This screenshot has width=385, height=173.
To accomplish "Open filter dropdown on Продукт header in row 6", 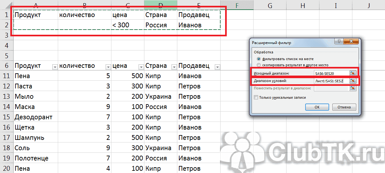I will click(55, 67).
